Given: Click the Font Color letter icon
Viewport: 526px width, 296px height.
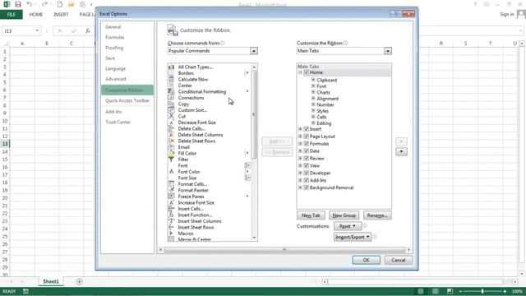Looking at the screenshot, I should coord(171,172).
